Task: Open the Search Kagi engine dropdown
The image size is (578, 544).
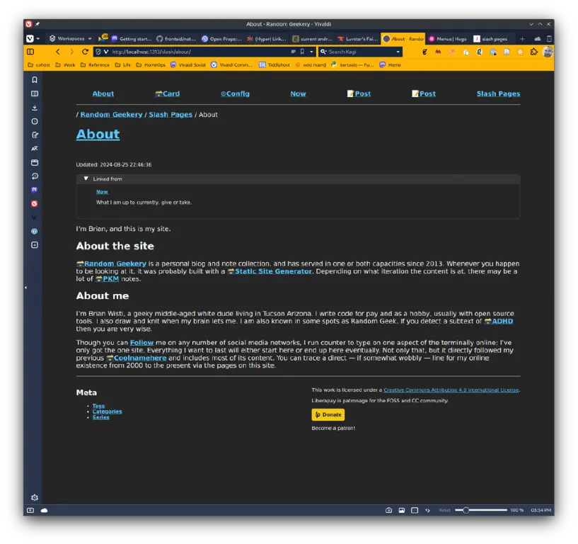Action: pos(398,52)
